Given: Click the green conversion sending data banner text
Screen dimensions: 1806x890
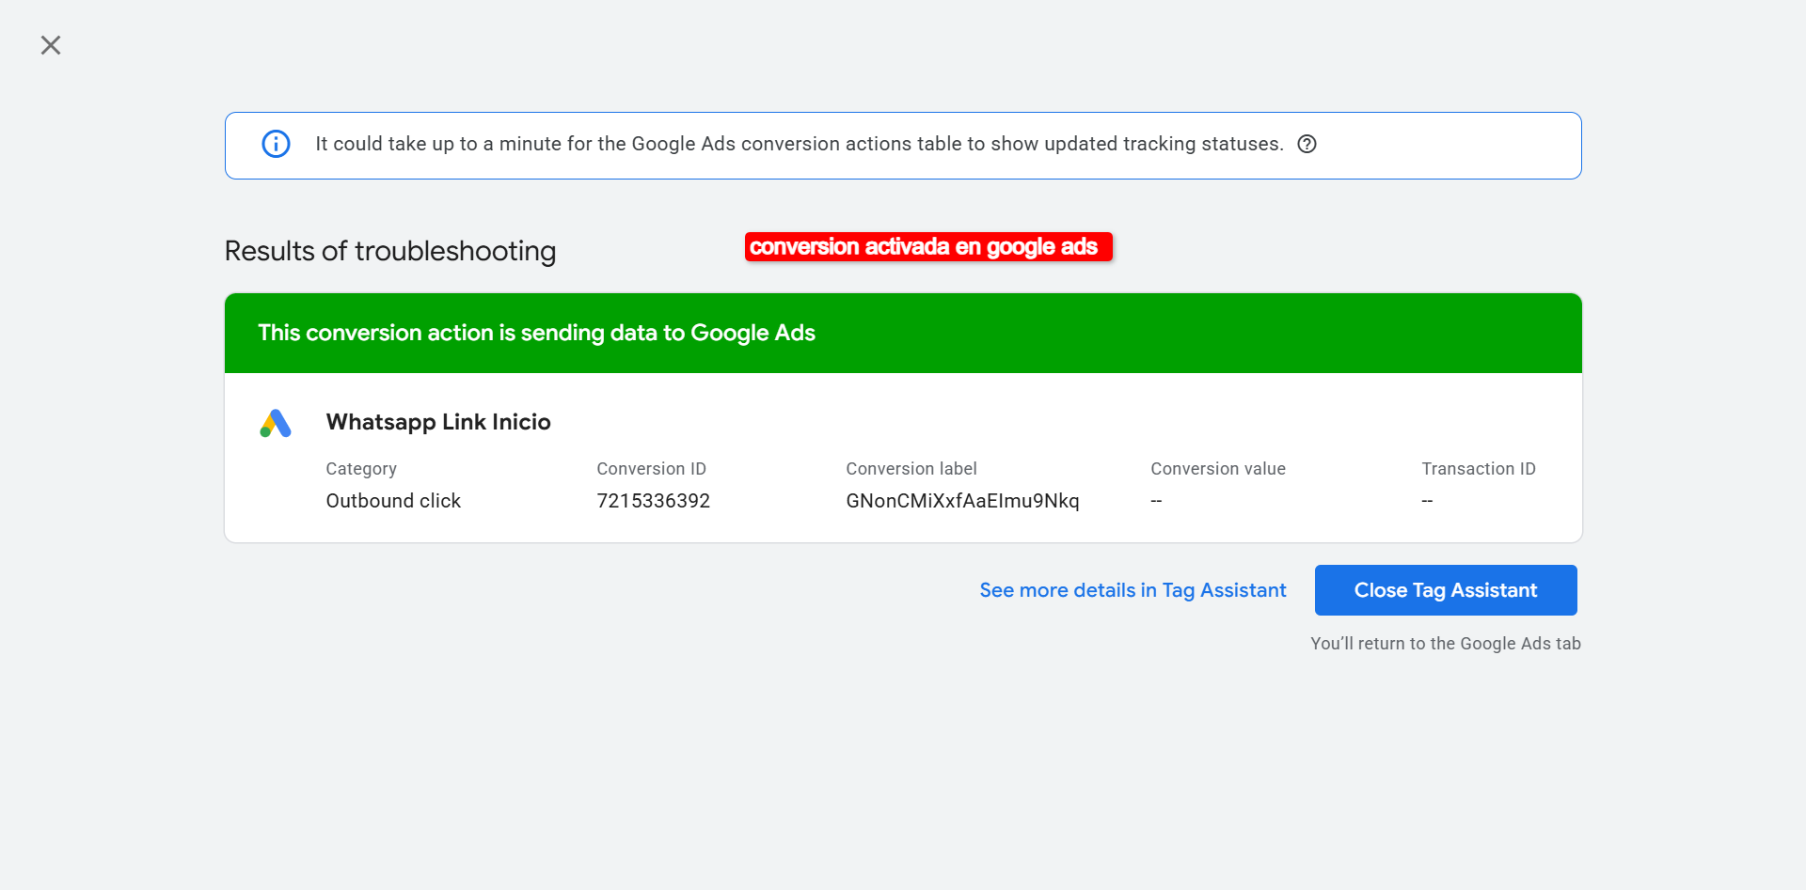Looking at the screenshot, I should (x=536, y=333).
